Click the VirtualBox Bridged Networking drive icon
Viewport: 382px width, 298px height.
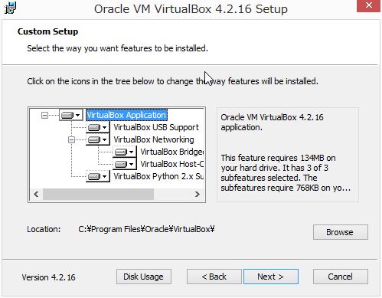point(125,152)
